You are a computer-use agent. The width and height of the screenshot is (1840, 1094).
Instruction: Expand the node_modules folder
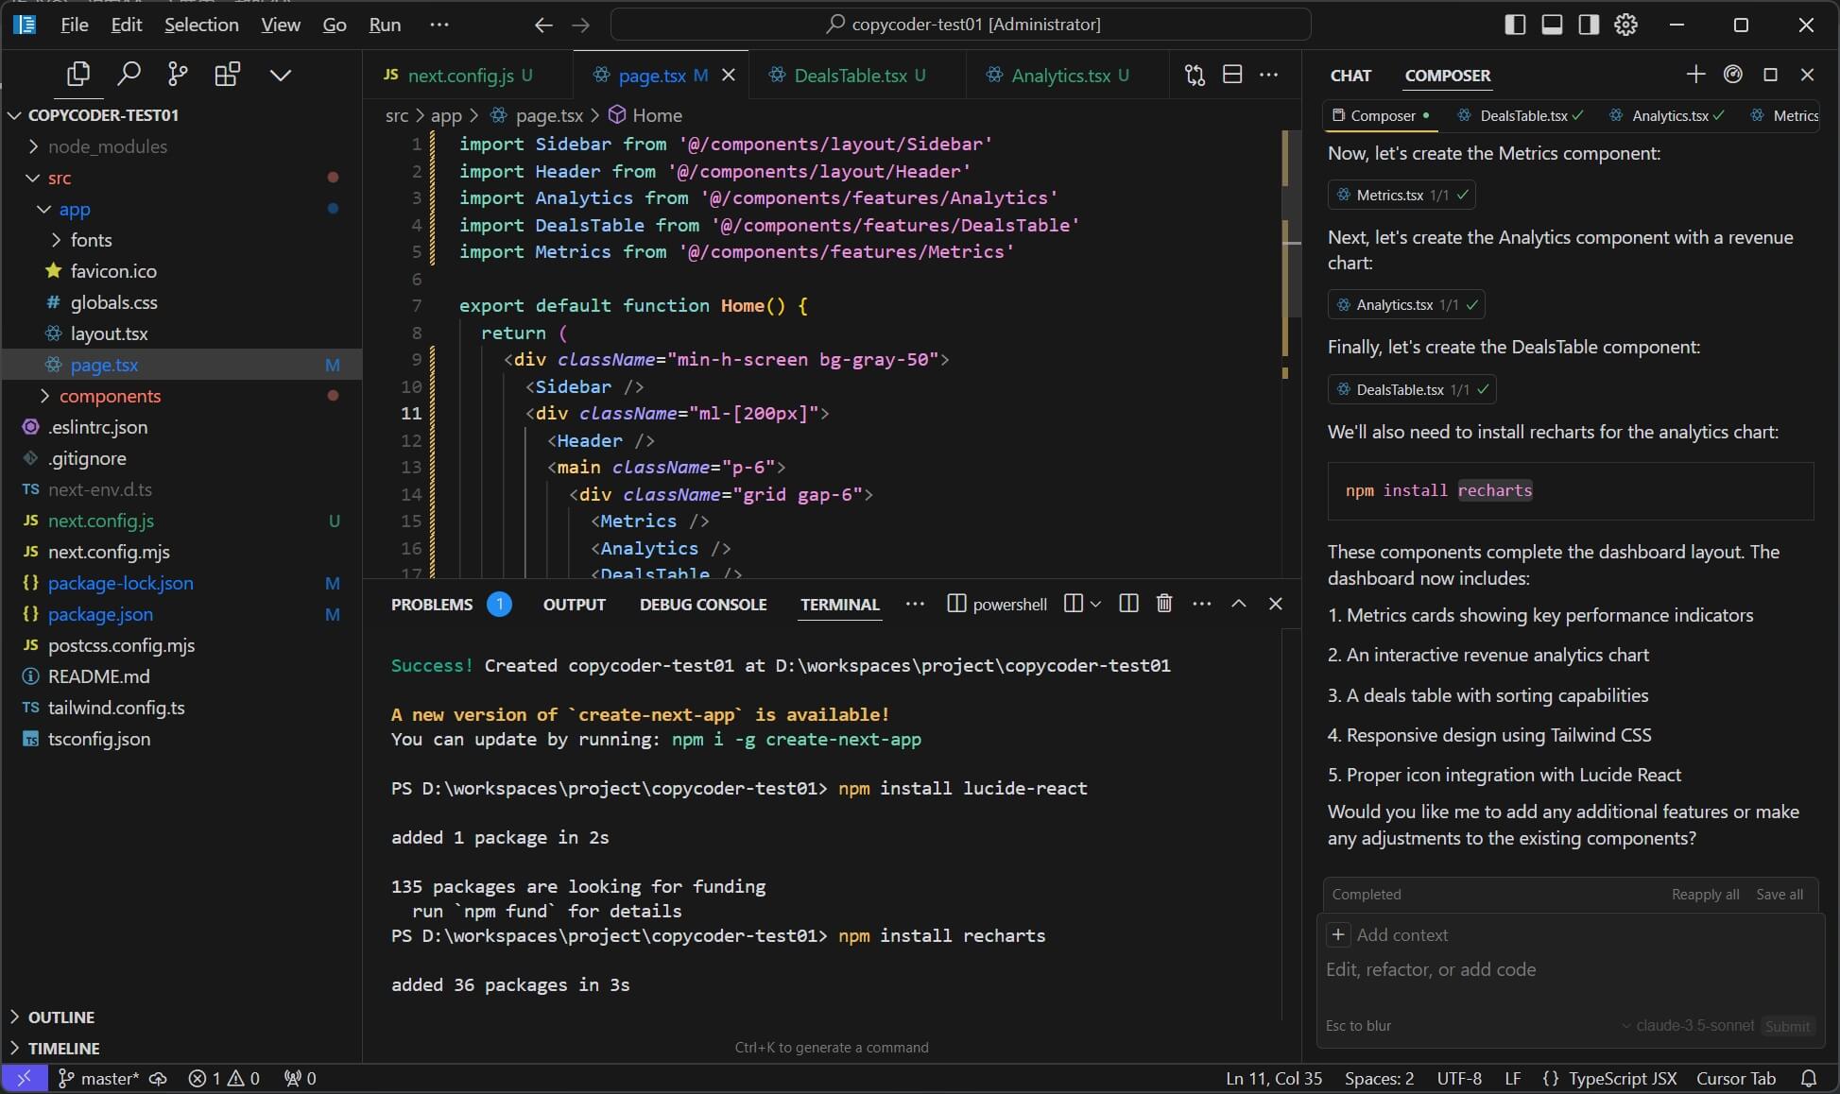click(181, 146)
